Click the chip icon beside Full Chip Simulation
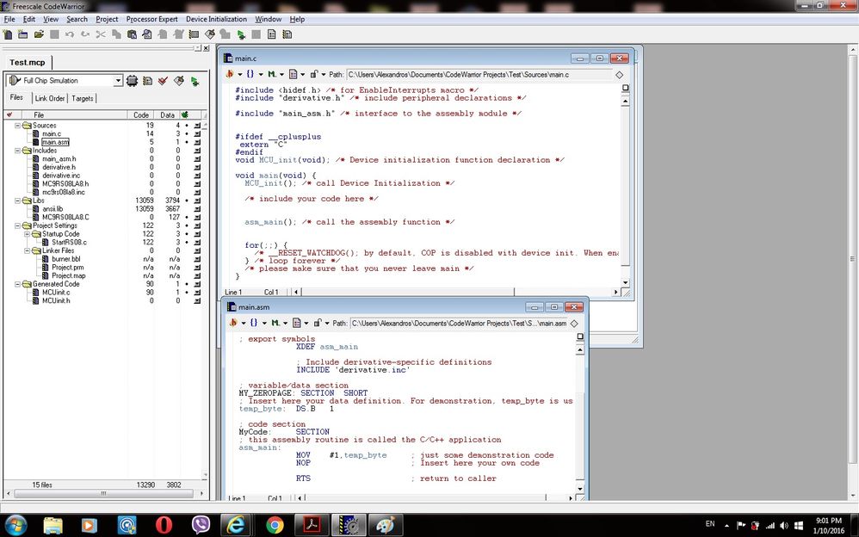 (132, 81)
